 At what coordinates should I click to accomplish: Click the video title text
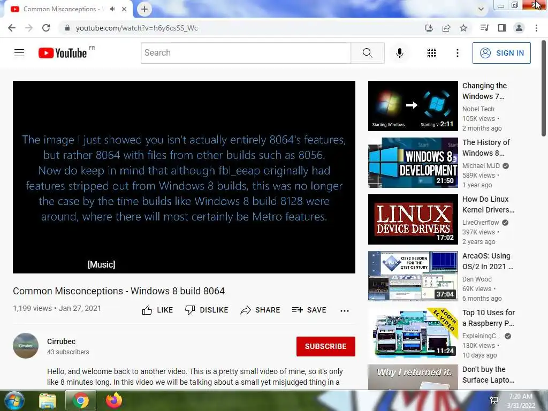119,291
